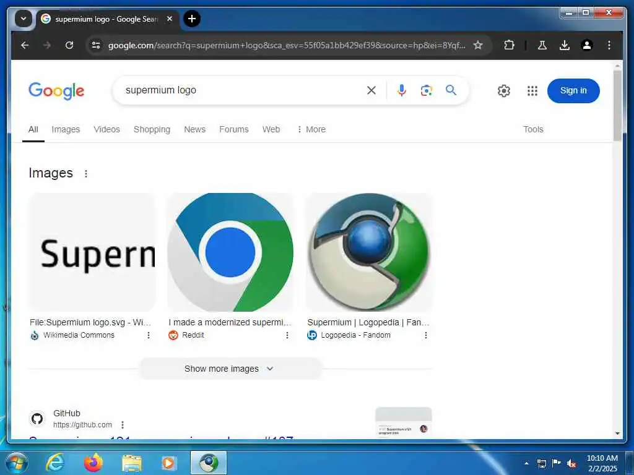The width and height of the screenshot is (634, 475).
Task: Open the Supermium wordmark thumbnail
Action: click(x=92, y=252)
